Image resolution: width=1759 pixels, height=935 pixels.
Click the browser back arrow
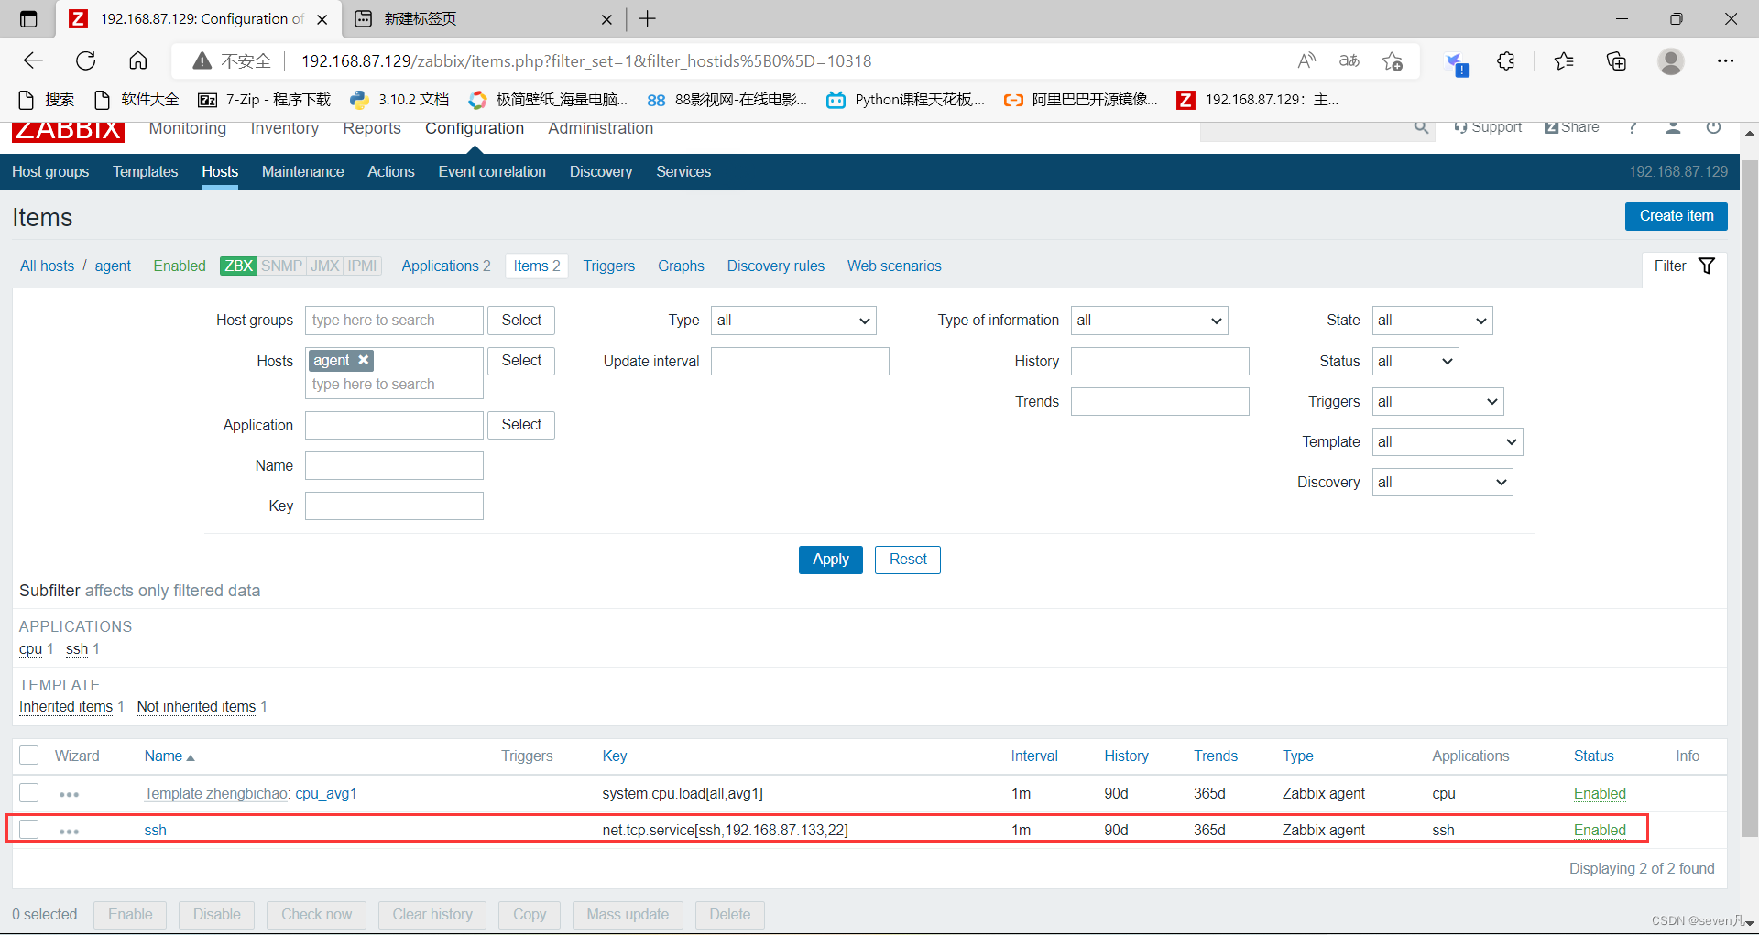(x=33, y=60)
